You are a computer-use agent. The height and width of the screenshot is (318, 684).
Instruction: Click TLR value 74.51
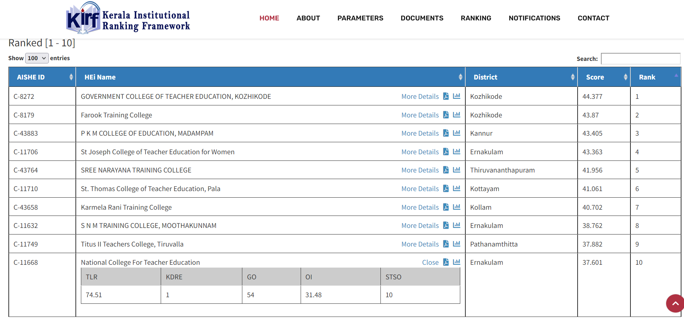click(x=94, y=295)
